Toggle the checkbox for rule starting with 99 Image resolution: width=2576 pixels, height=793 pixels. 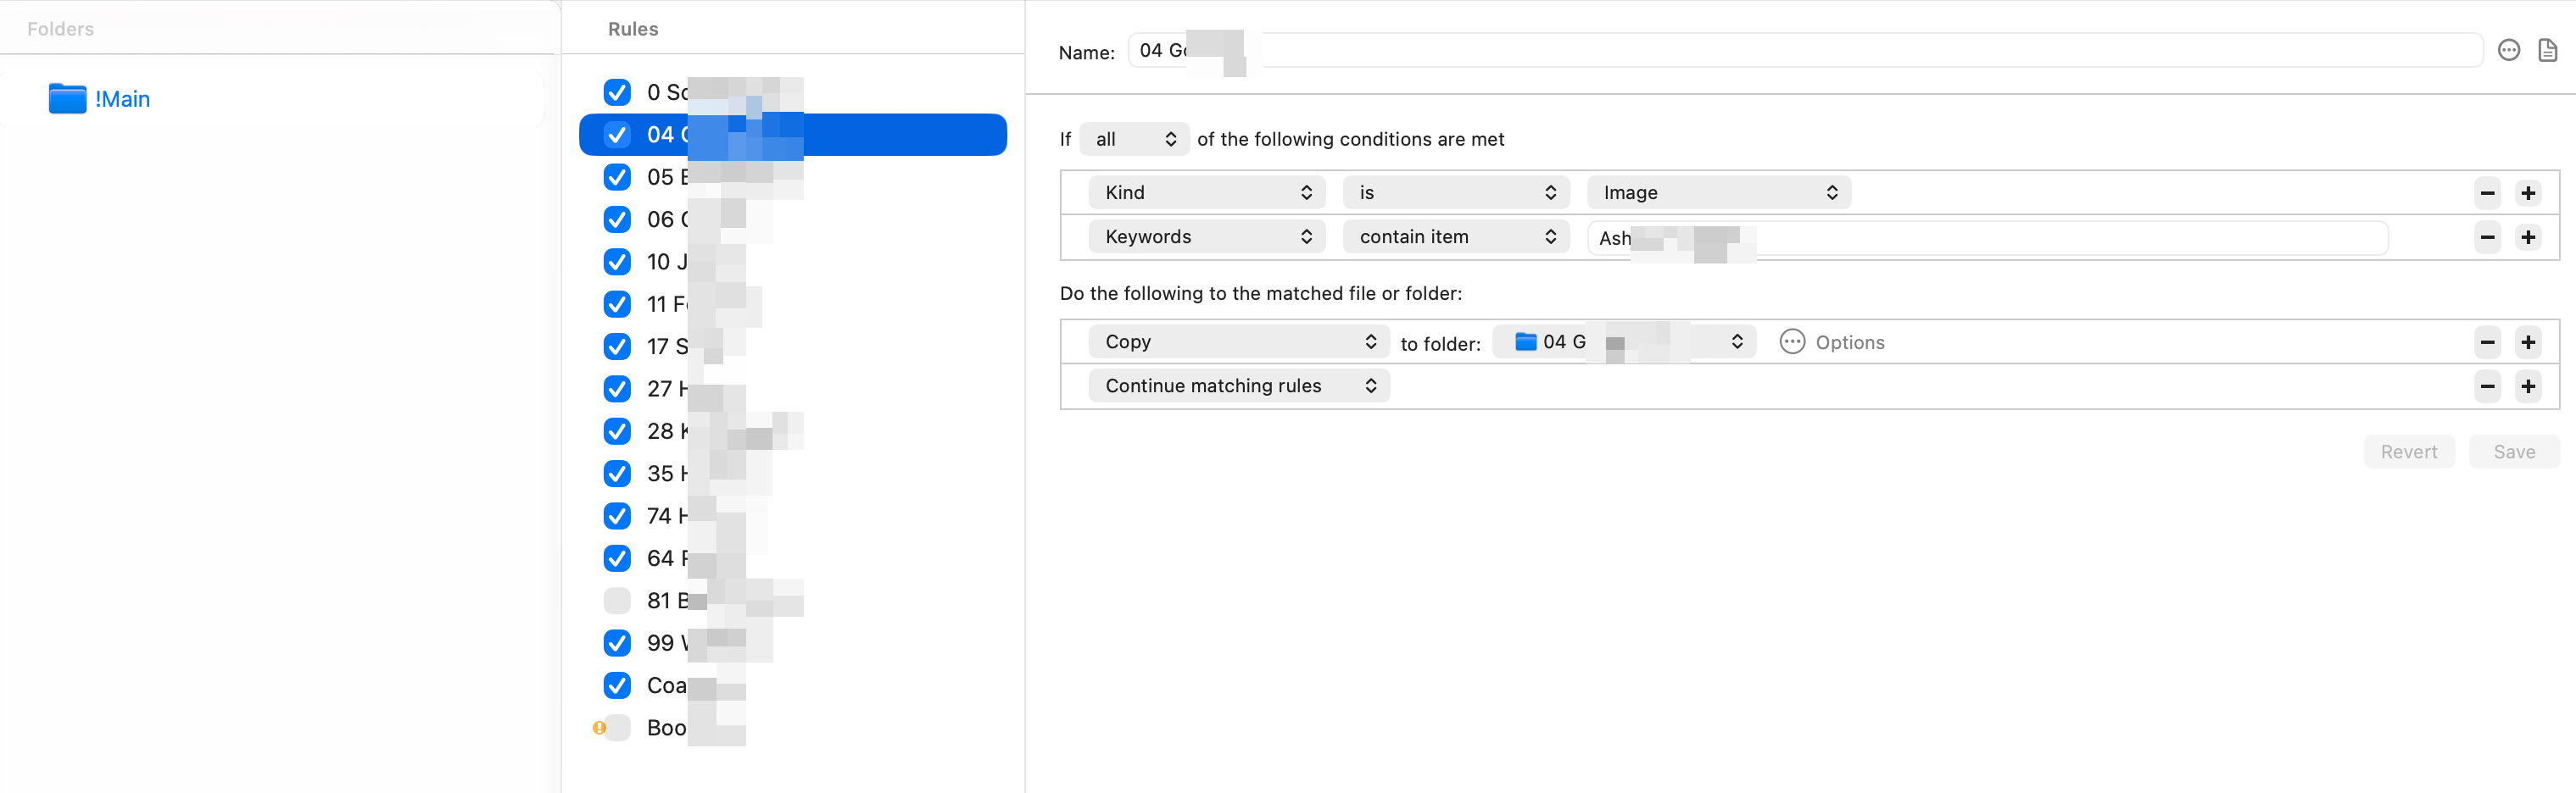617,643
